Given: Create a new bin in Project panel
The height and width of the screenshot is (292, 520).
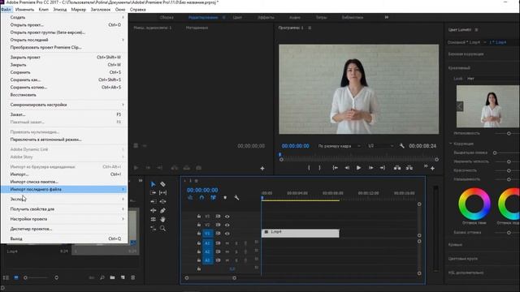Looking at the screenshot, I should (112, 277).
